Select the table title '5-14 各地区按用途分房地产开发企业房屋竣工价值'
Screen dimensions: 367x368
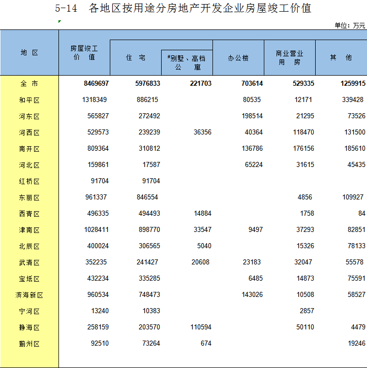(183, 8)
